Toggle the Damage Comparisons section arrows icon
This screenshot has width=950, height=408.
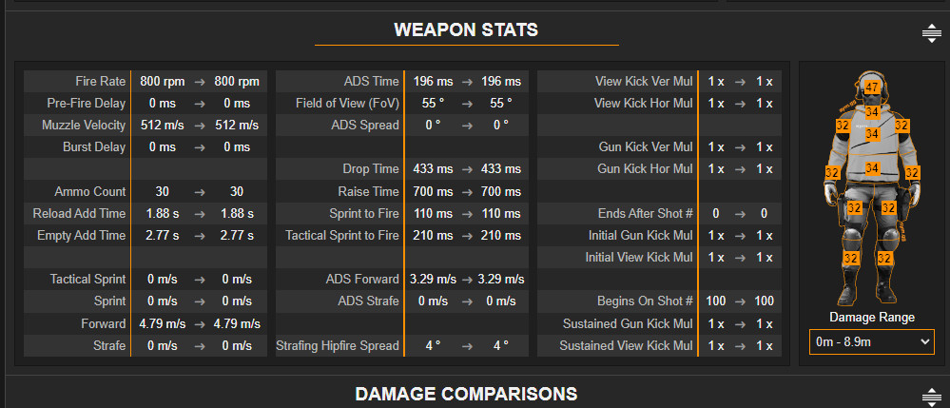click(931, 396)
